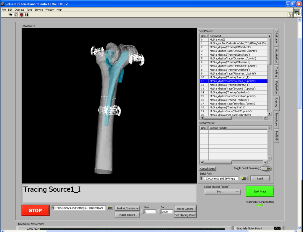The height and width of the screenshot is (232, 303).
Task: Open the context help question-mark icon
Action: [x=290, y=15]
